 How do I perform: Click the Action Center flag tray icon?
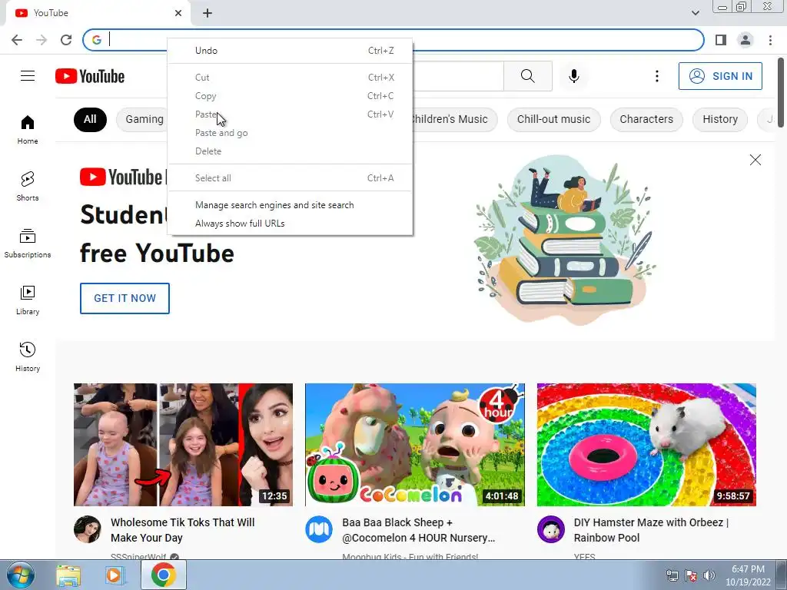691,575
